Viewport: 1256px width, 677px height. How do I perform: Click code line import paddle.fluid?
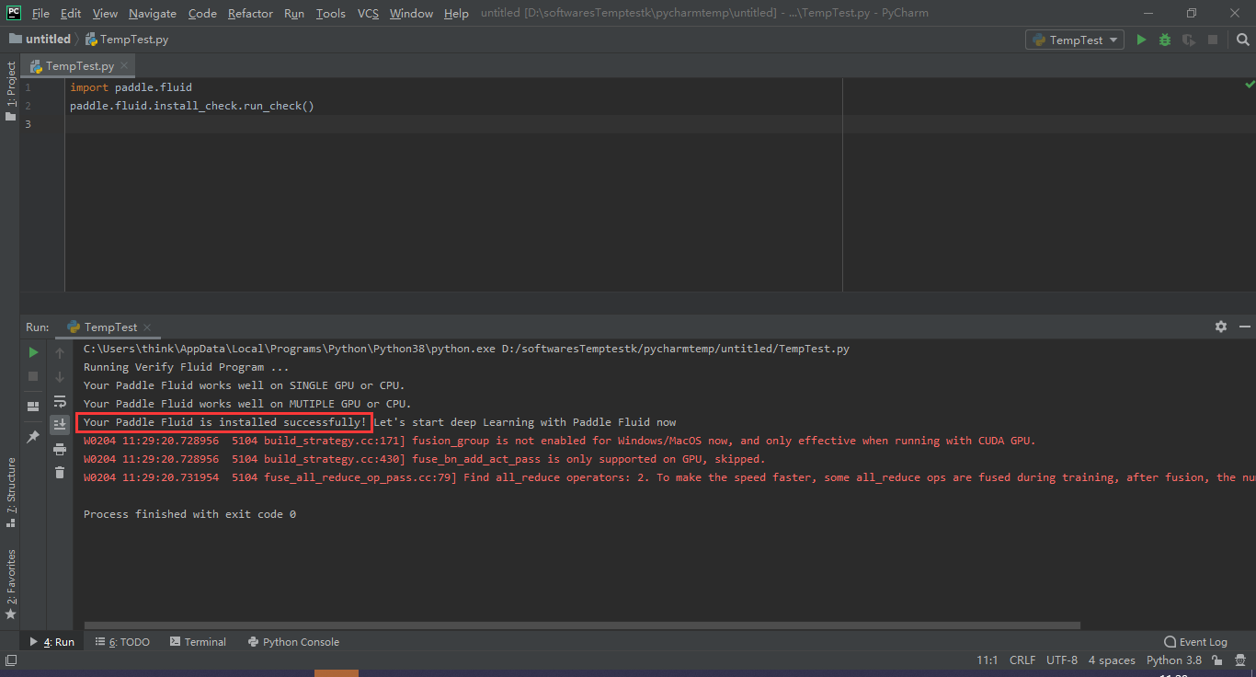coord(131,87)
